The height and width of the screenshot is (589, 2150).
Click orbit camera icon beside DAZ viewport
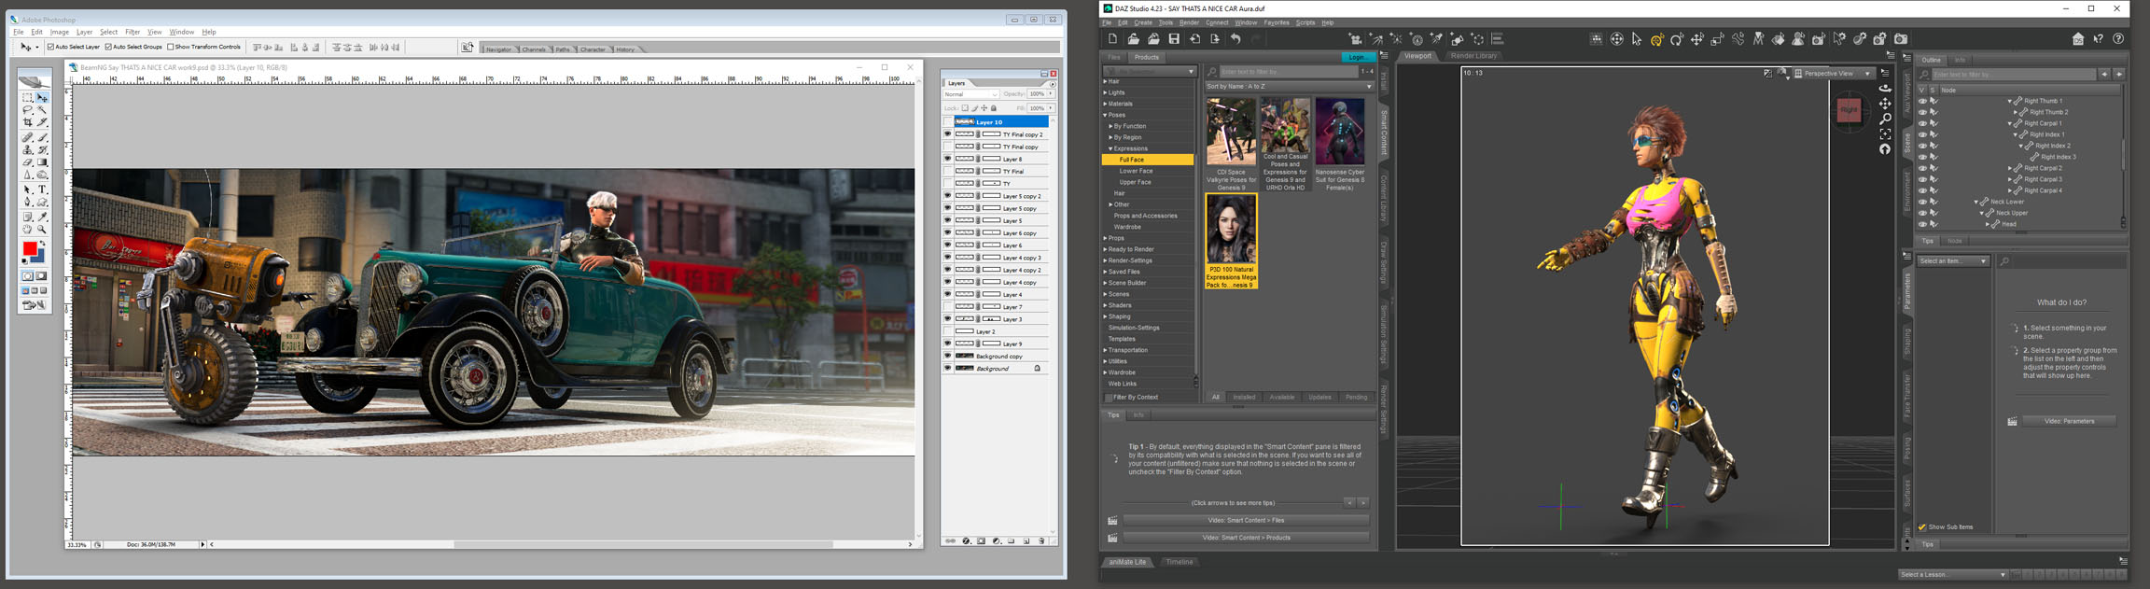click(1885, 89)
